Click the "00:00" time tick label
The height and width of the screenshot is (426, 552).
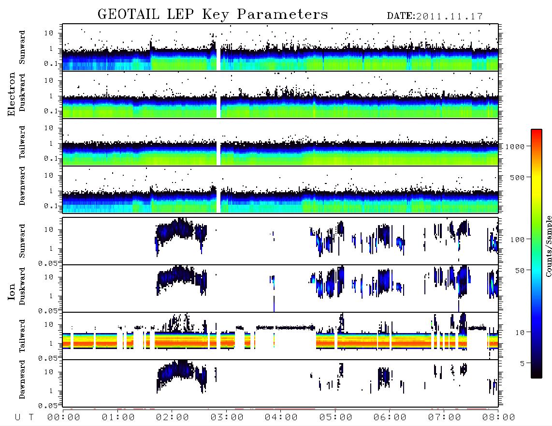point(64,418)
